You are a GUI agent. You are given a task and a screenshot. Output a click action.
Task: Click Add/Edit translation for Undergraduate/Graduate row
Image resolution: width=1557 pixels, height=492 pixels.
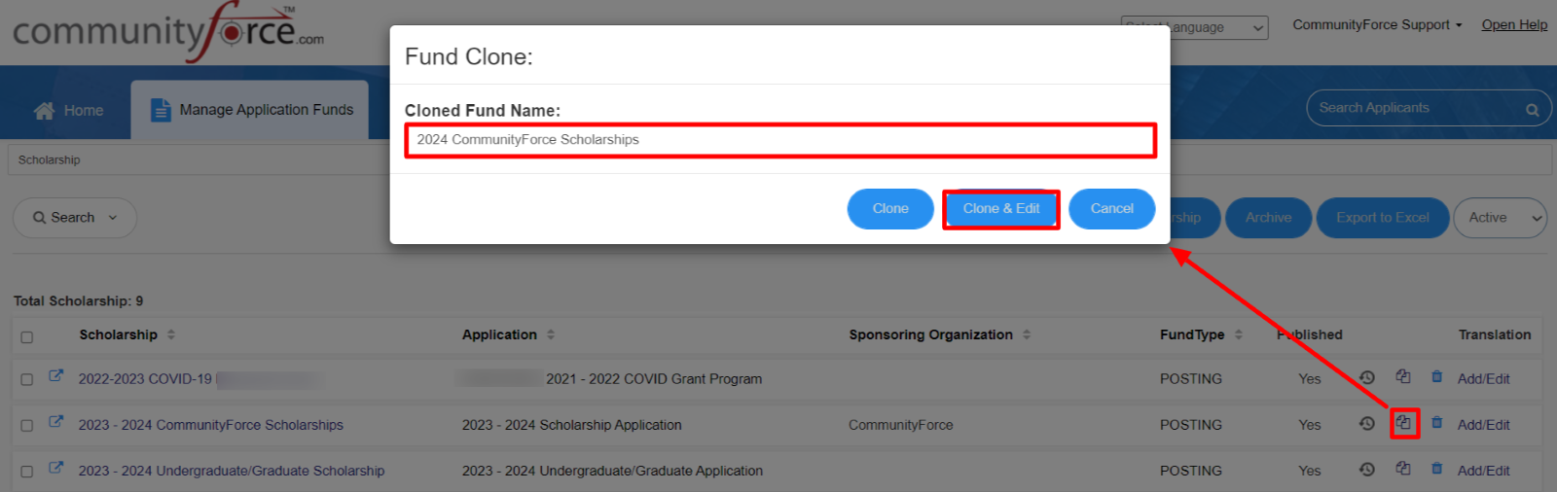point(1484,471)
